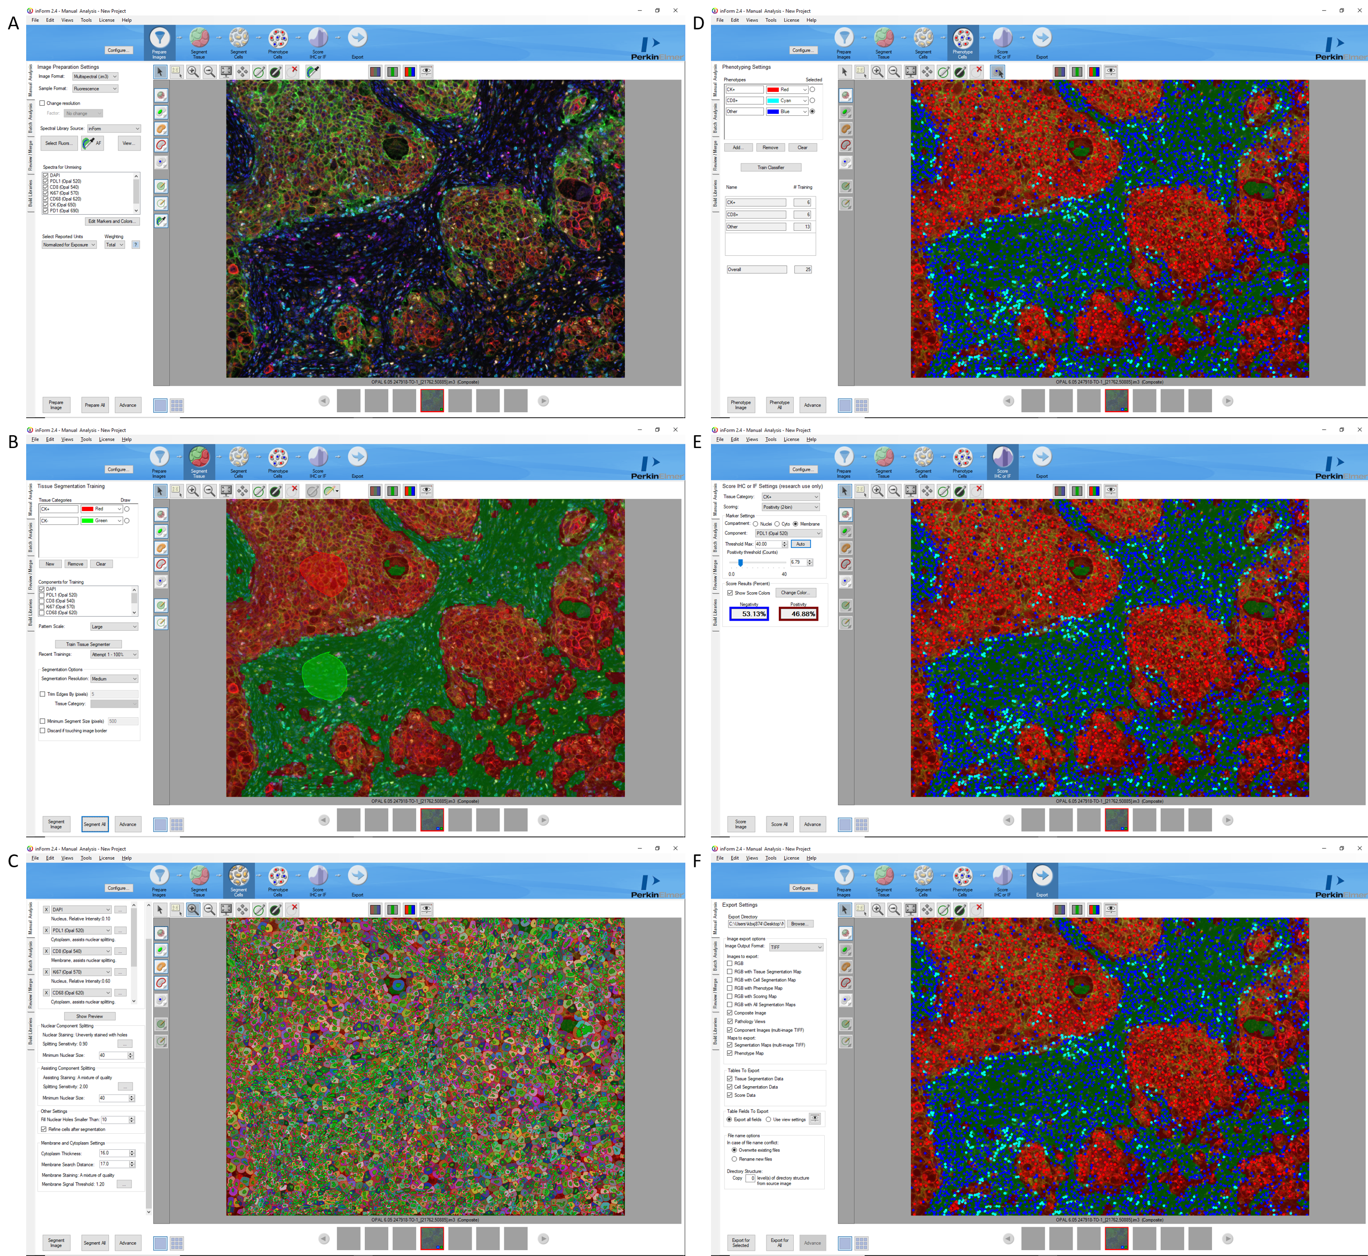1368x1256 pixels.
Task: Open the Tools menu in panel D
Action: pos(770,20)
